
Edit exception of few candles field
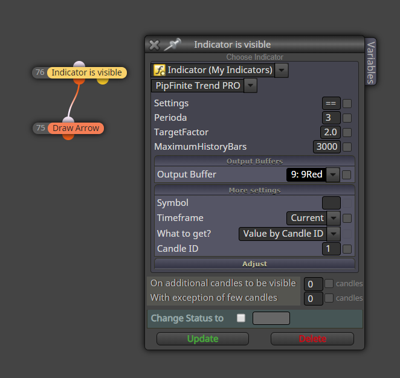313,298
